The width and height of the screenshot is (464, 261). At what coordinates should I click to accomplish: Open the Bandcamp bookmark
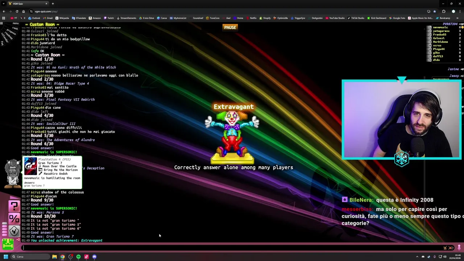click(443, 18)
